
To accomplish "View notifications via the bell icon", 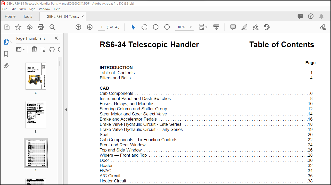I will [321, 16].
